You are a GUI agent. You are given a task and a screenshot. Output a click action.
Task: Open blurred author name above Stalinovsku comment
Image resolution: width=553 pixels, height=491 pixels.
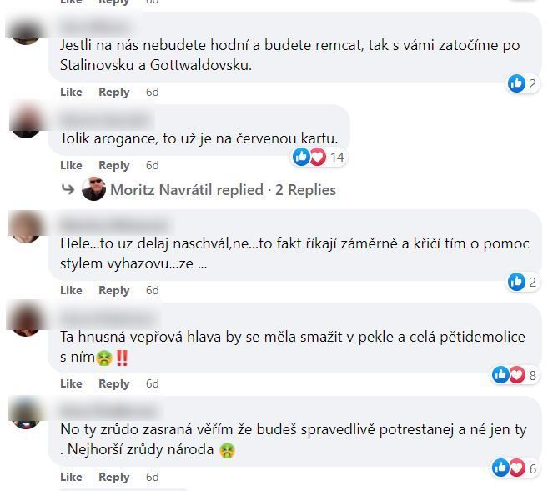(x=95, y=27)
